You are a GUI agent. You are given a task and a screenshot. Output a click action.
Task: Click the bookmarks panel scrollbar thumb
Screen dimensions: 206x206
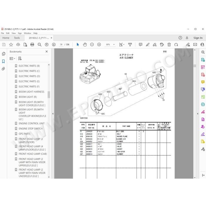(49, 94)
